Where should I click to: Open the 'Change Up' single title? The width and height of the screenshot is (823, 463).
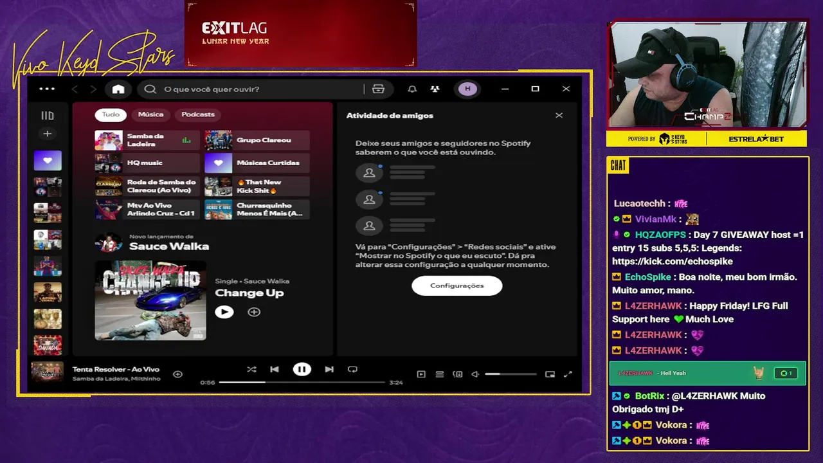click(x=249, y=293)
